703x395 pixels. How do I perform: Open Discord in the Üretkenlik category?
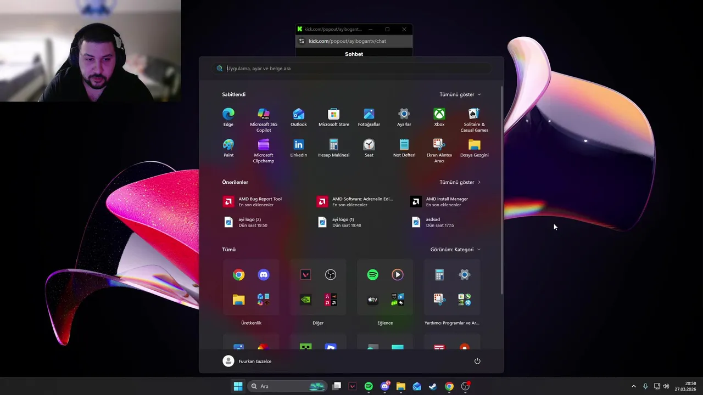(x=264, y=275)
